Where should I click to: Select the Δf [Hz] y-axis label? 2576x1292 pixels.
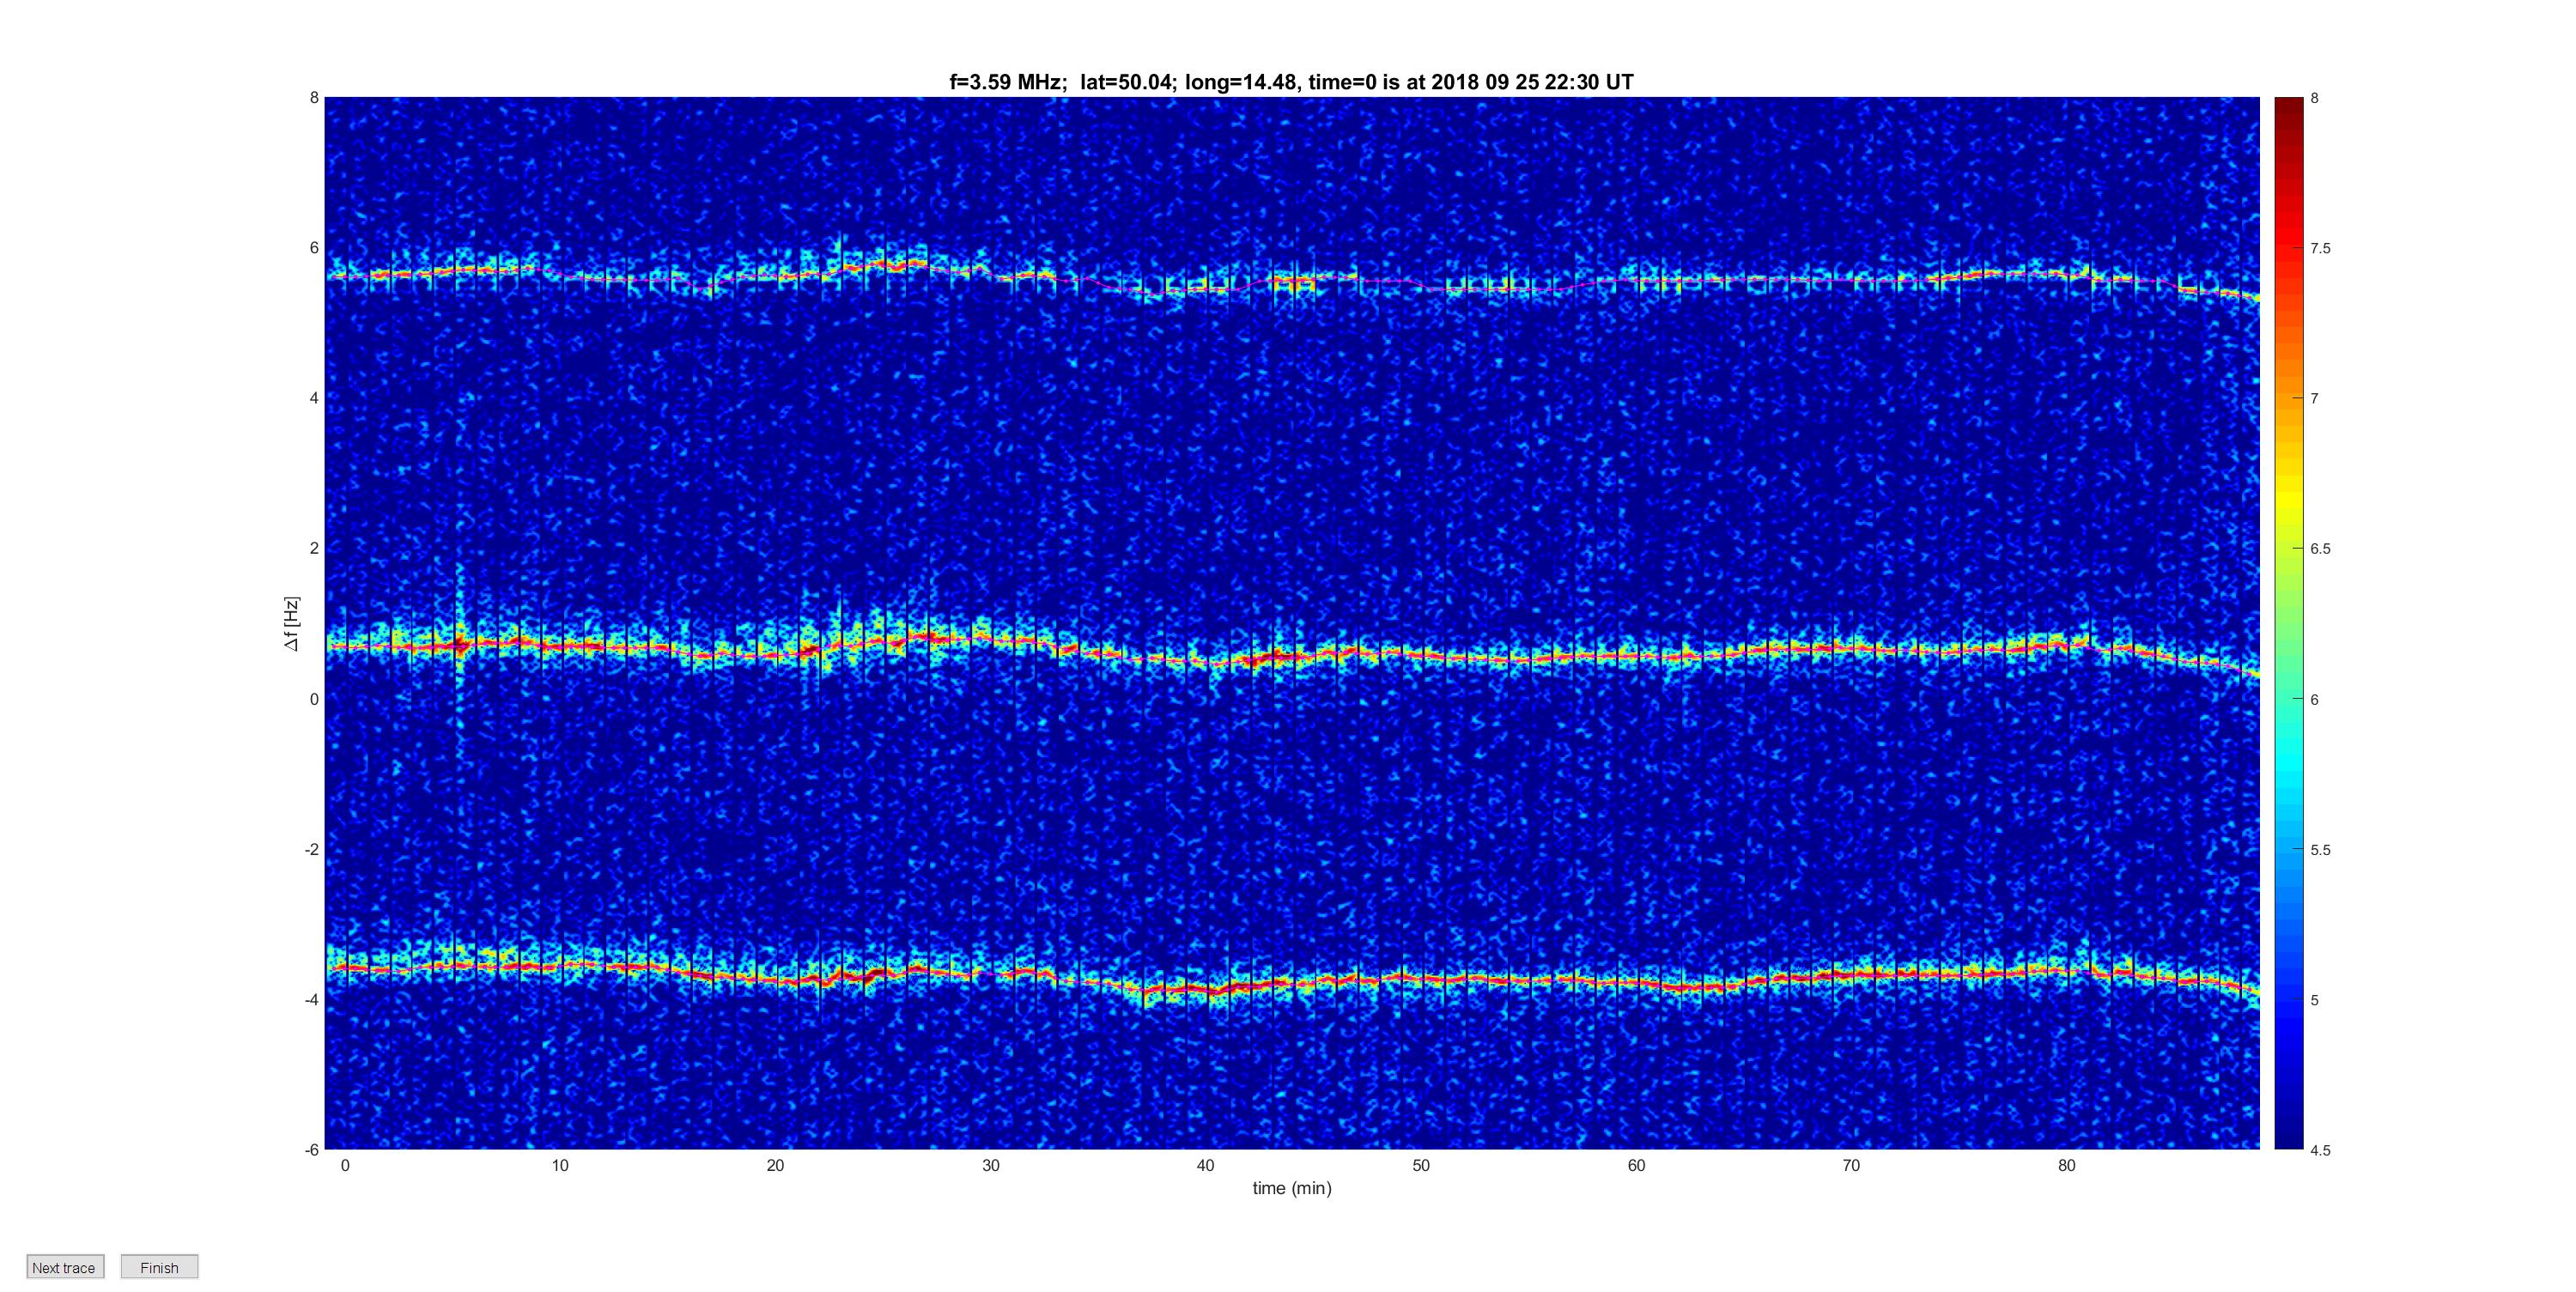[x=291, y=624]
